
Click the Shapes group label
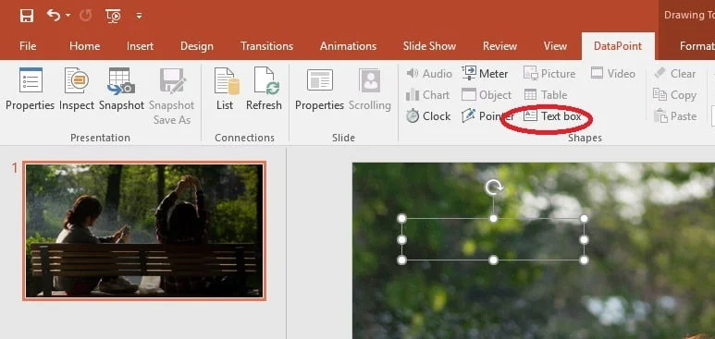point(585,138)
